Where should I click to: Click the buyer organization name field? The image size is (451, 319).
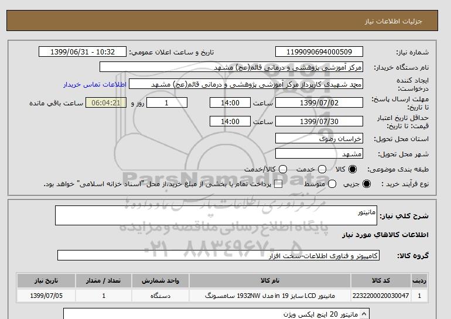coord(231,67)
